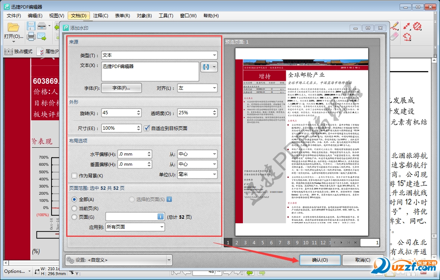Select the Pencil drawing tool
This screenshot has width=440, height=280.
395,26
